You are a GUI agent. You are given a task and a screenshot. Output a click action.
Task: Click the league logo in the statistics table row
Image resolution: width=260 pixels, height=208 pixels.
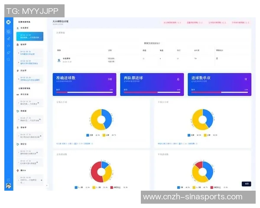(x=59, y=60)
